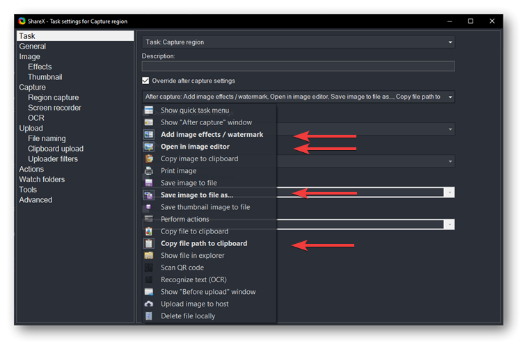Click the Copy image to clipboard icon
Screen dimensions: 522x344
point(148,158)
